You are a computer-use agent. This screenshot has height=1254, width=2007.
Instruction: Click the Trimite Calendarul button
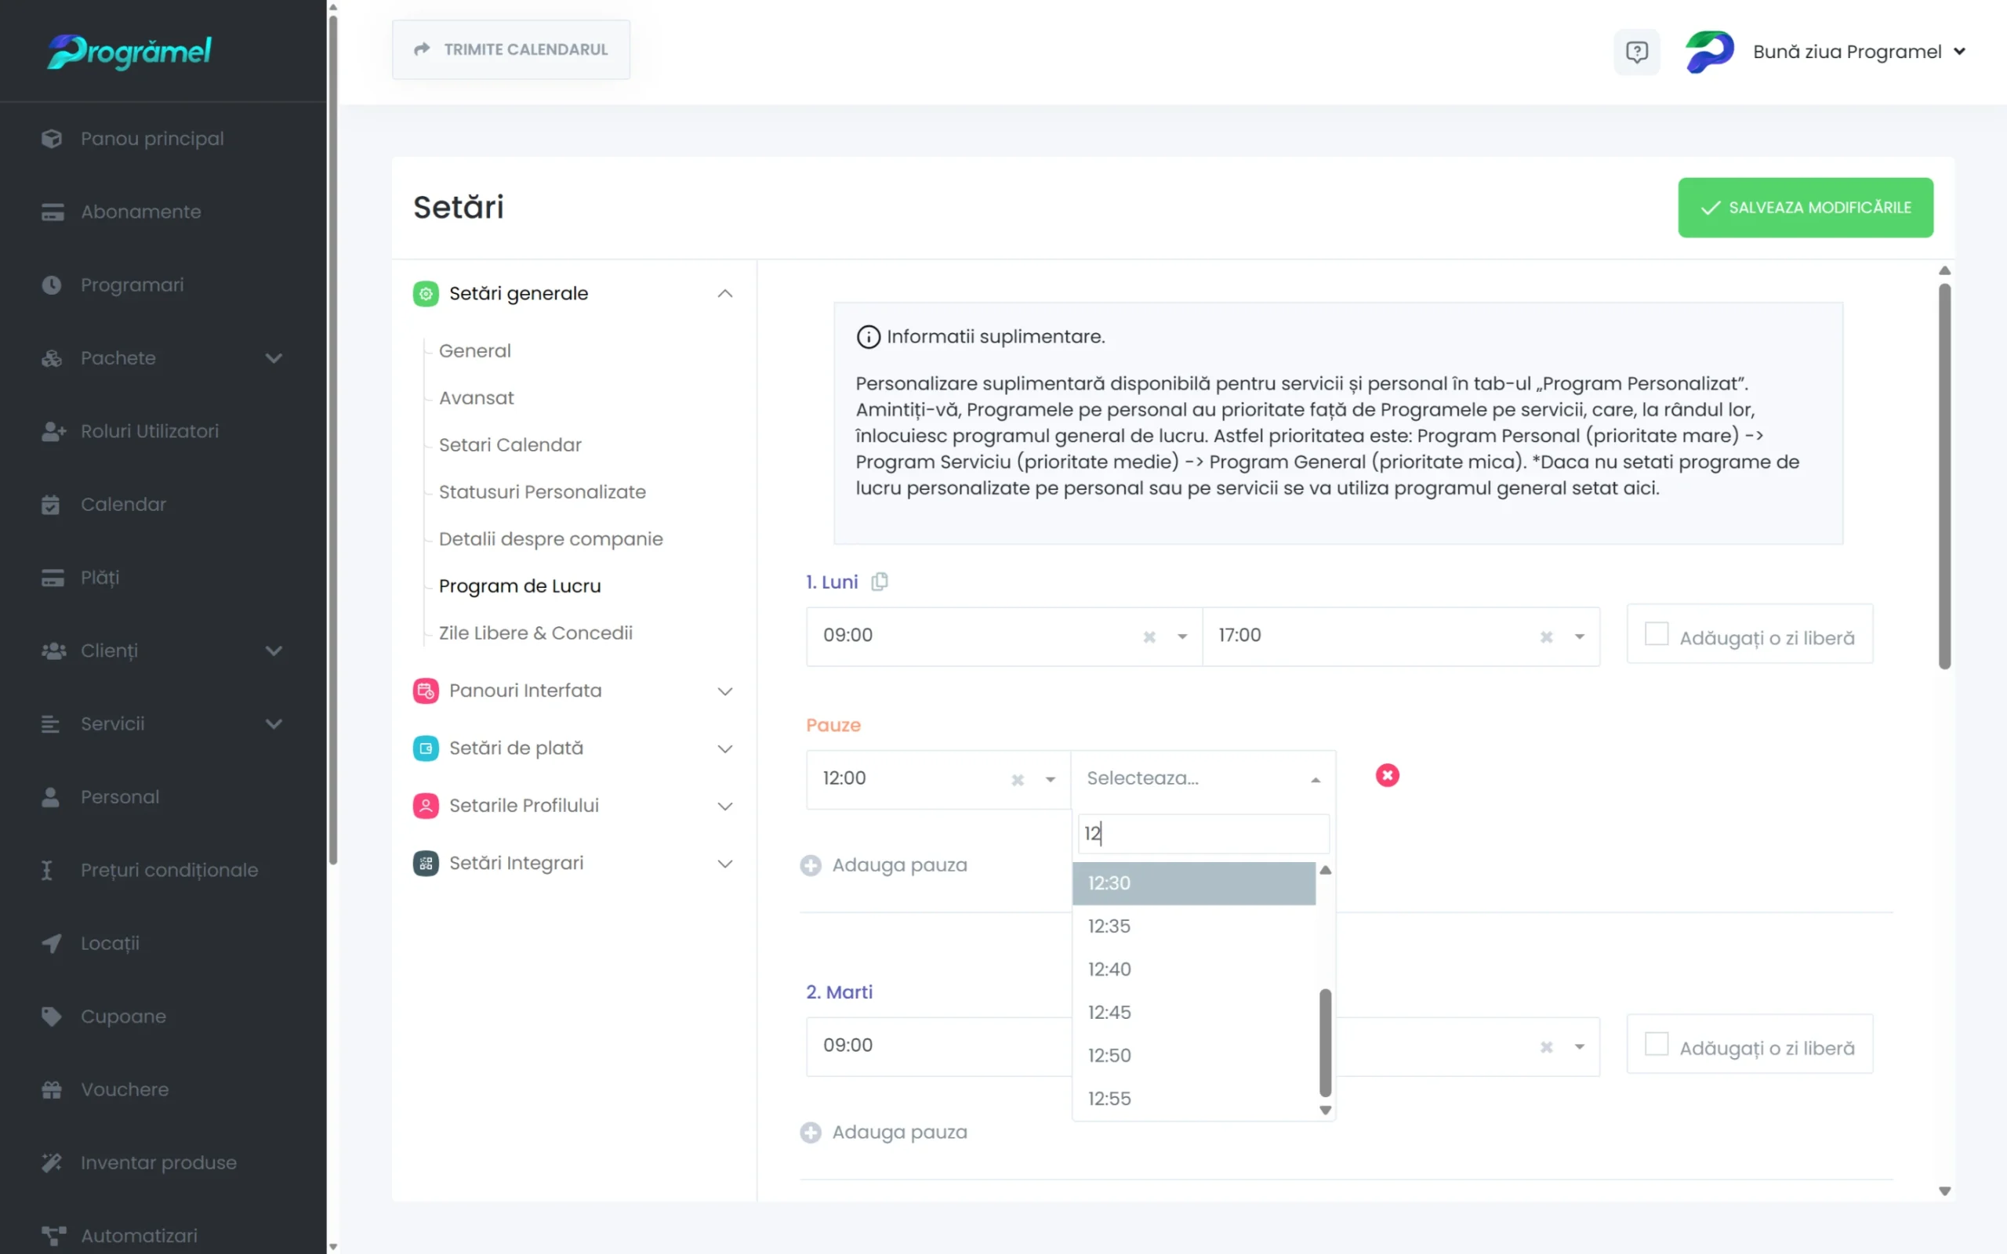click(x=511, y=49)
